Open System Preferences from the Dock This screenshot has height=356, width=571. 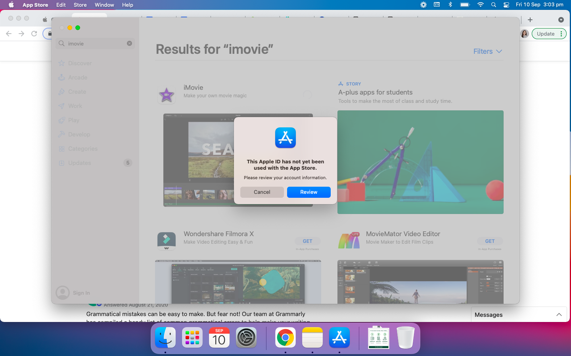click(x=246, y=338)
